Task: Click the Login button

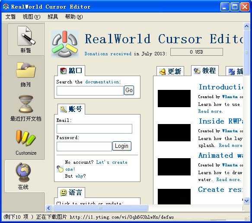Action: pos(122,146)
